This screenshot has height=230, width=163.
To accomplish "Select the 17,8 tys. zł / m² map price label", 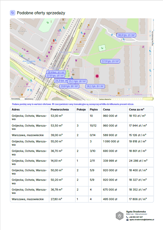I will coord(55,76).
